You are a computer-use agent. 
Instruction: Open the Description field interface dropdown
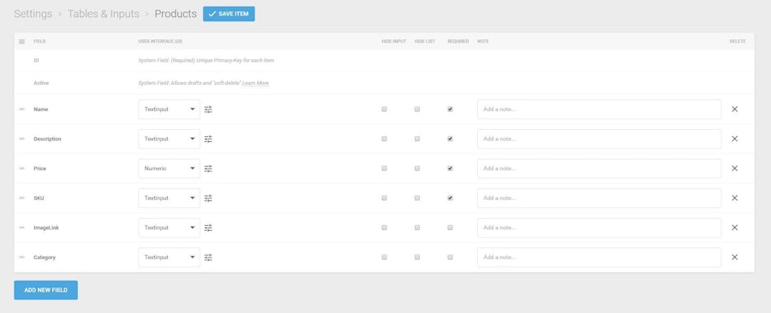[169, 139]
